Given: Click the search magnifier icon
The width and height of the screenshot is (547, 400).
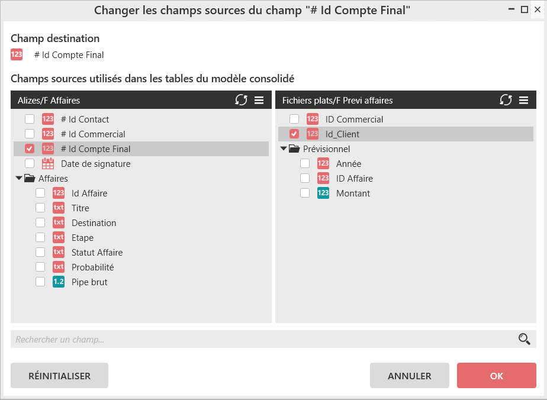Looking at the screenshot, I should 524,339.
